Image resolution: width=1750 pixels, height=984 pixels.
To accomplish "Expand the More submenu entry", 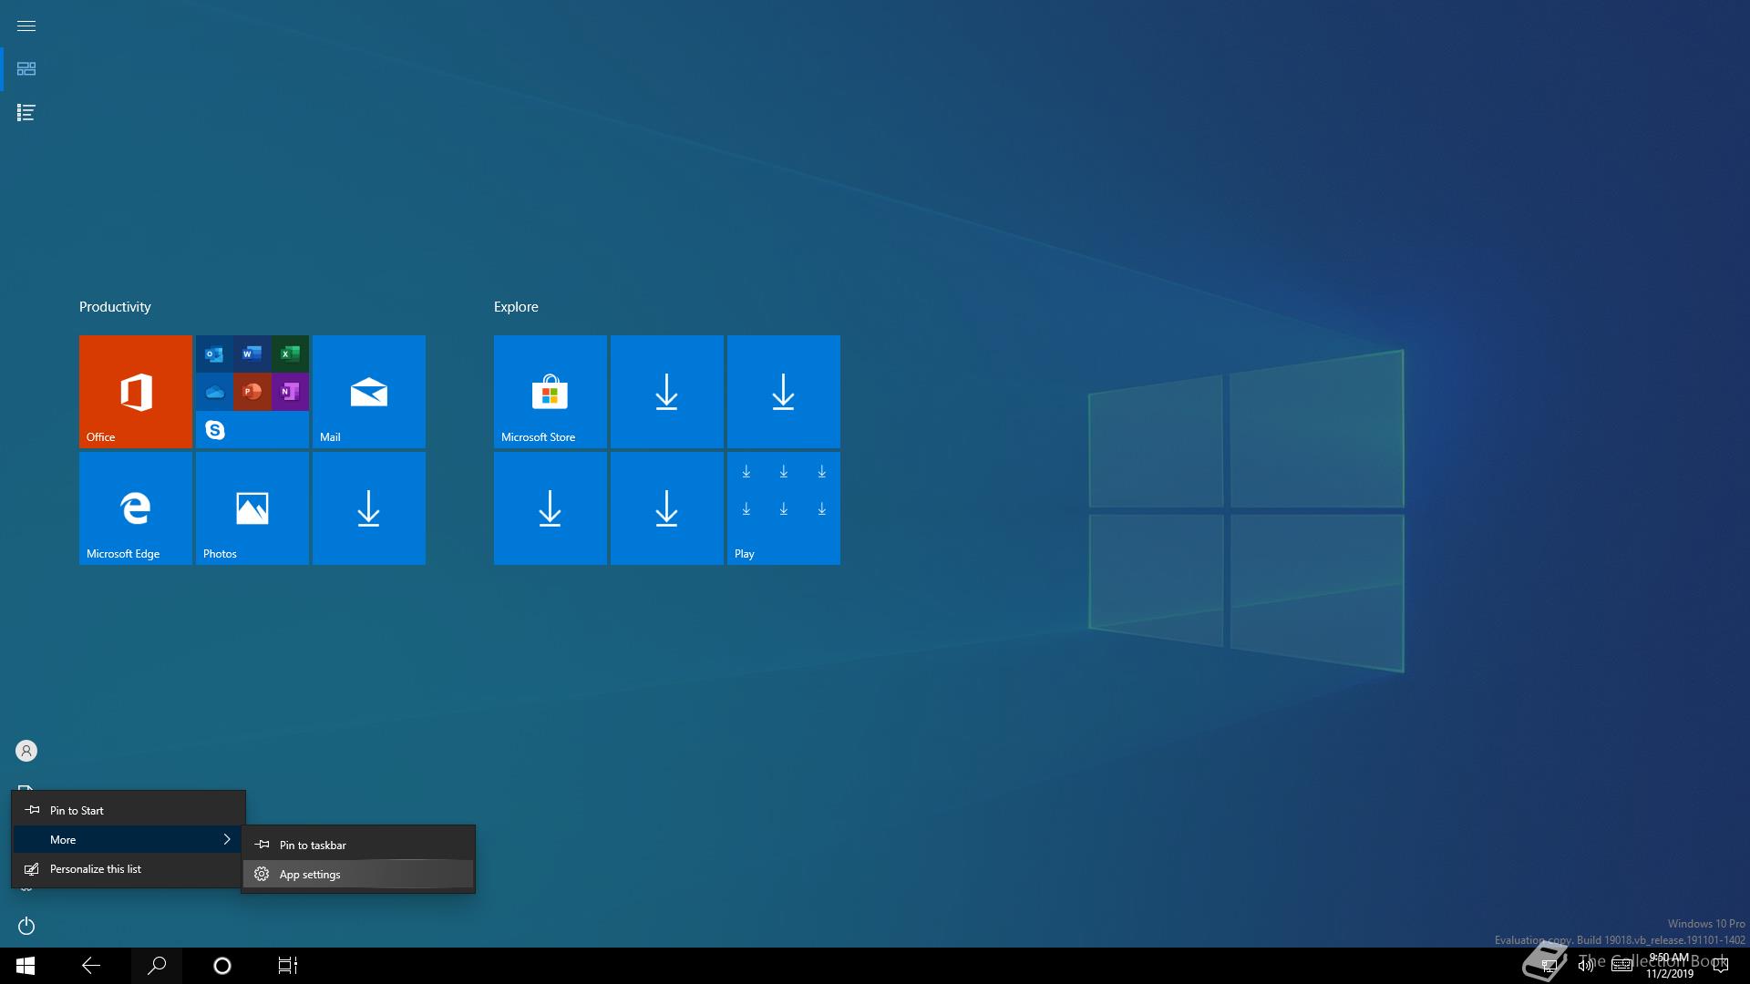I will [129, 839].
